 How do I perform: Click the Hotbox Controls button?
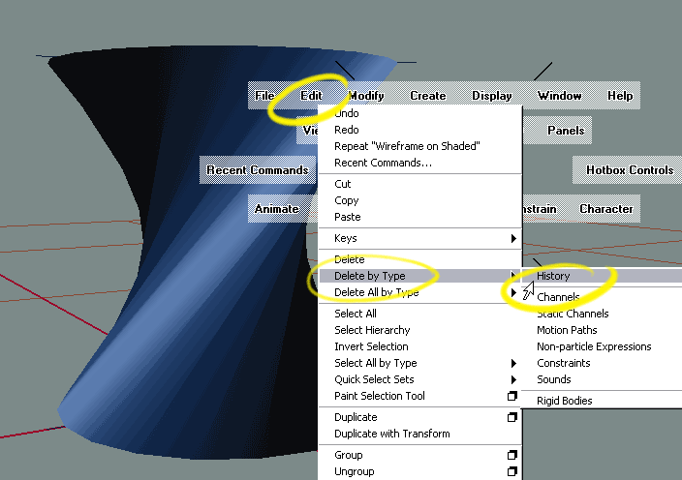(x=629, y=170)
